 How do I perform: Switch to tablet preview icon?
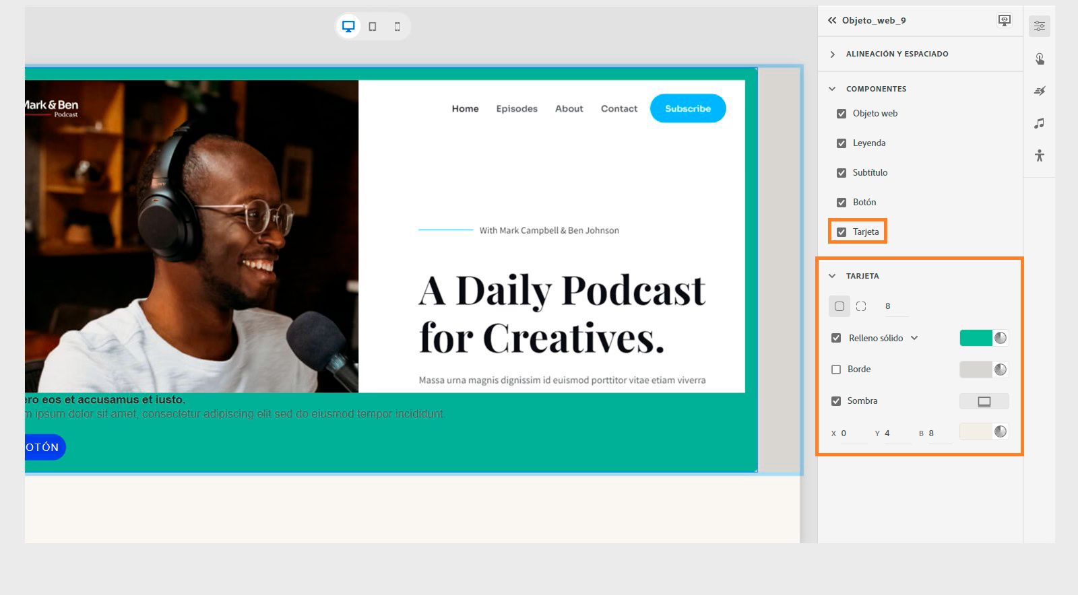point(373,26)
